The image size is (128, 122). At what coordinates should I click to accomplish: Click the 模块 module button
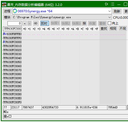click(7, 17)
